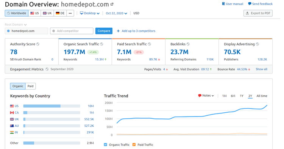Viewport: 284px width, 149px height.
Task: Open the Desktop device dropdown
Action: tap(90, 13)
